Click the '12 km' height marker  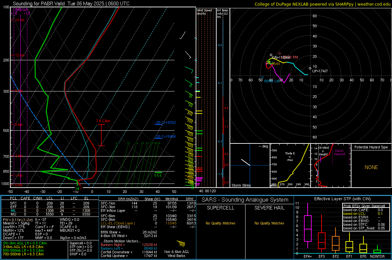[20, 55]
